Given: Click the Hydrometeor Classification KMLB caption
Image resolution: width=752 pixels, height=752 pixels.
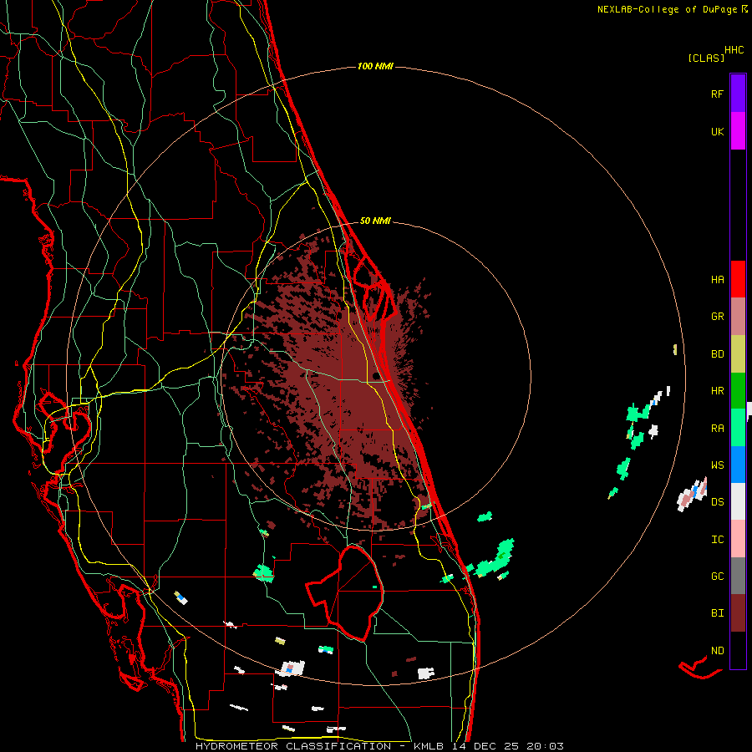Looking at the screenshot, I should tap(379, 746).
